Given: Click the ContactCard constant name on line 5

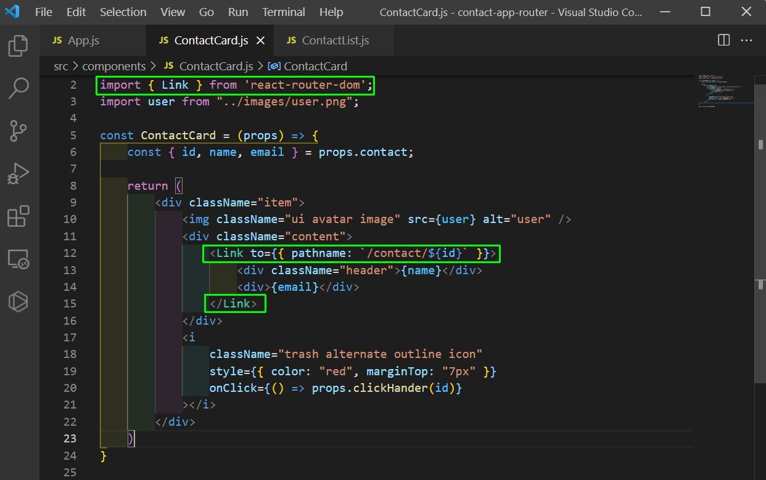Looking at the screenshot, I should [x=178, y=135].
